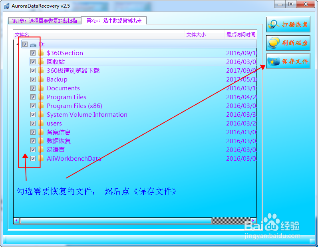Close the AuroraDataRecovery window
The width and height of the screenshot is (318, 247).
[306, 4]
